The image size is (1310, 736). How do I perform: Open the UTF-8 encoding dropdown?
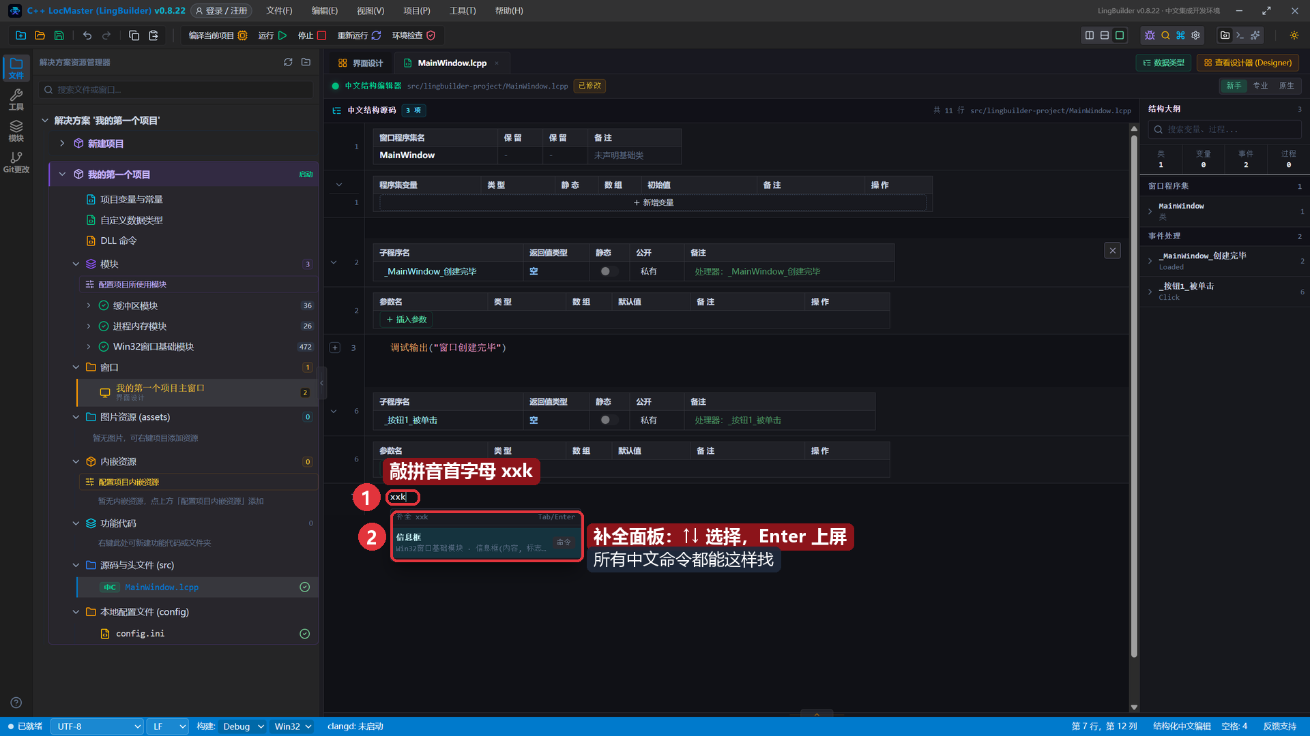98,726
